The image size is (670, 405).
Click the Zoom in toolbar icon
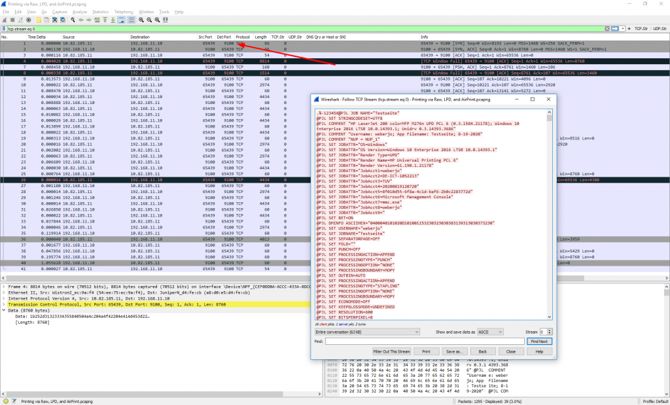140,20
